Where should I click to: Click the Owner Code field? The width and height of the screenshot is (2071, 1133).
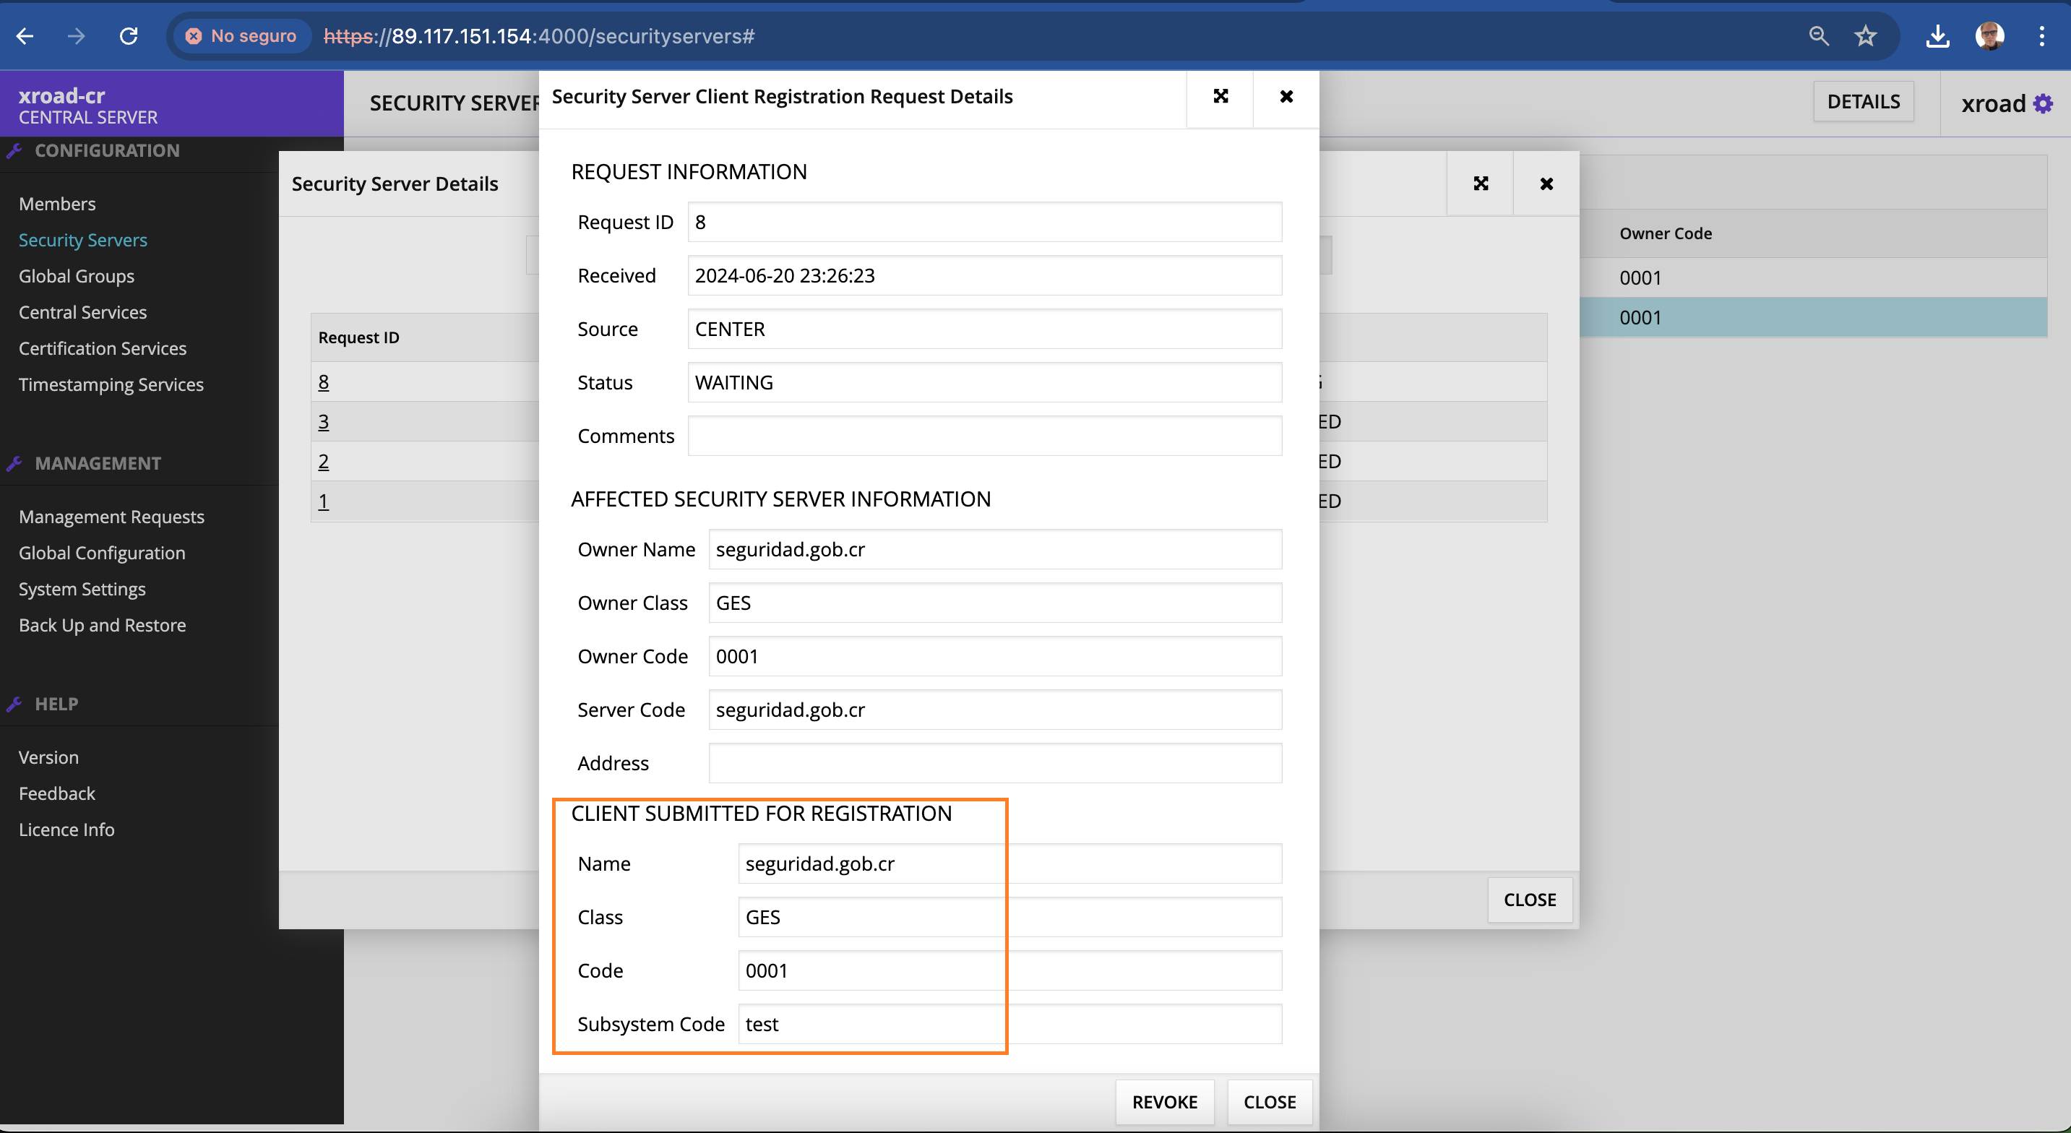(995, 657)
